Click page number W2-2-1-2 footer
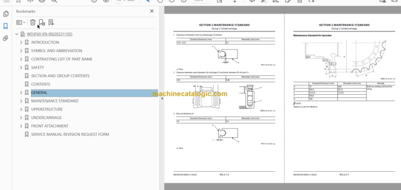This screenshot has width=401, height=190. tap(225, 175)
